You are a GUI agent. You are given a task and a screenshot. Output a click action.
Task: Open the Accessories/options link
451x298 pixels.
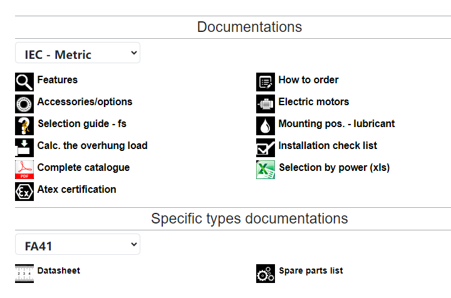[x=85, y=101]
